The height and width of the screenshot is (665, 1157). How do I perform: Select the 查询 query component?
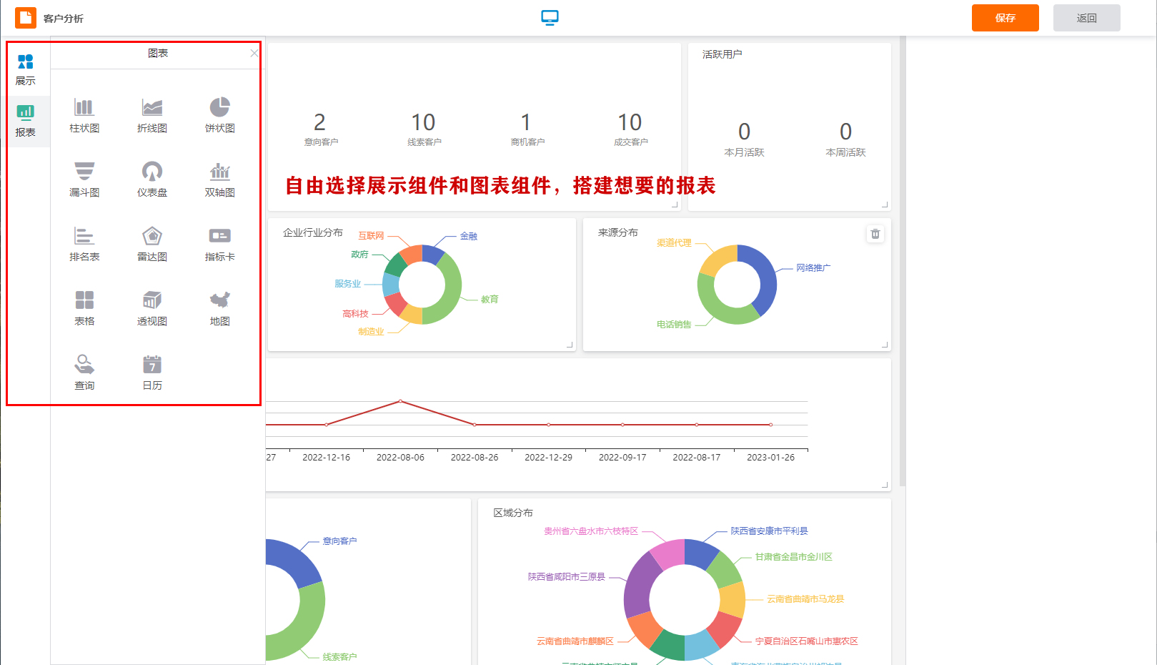(84, 372)
